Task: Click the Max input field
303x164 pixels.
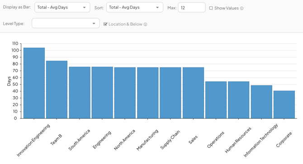Action: 191,8
